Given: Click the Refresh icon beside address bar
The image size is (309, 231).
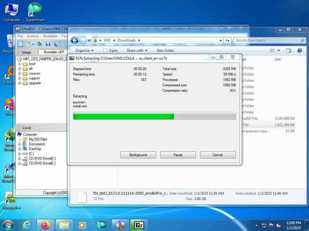Looking at the screenshot, I should [x=228, y=41].
